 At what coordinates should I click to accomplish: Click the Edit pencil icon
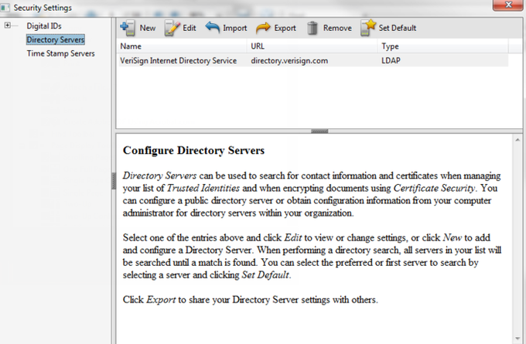[x=172, y=28]
